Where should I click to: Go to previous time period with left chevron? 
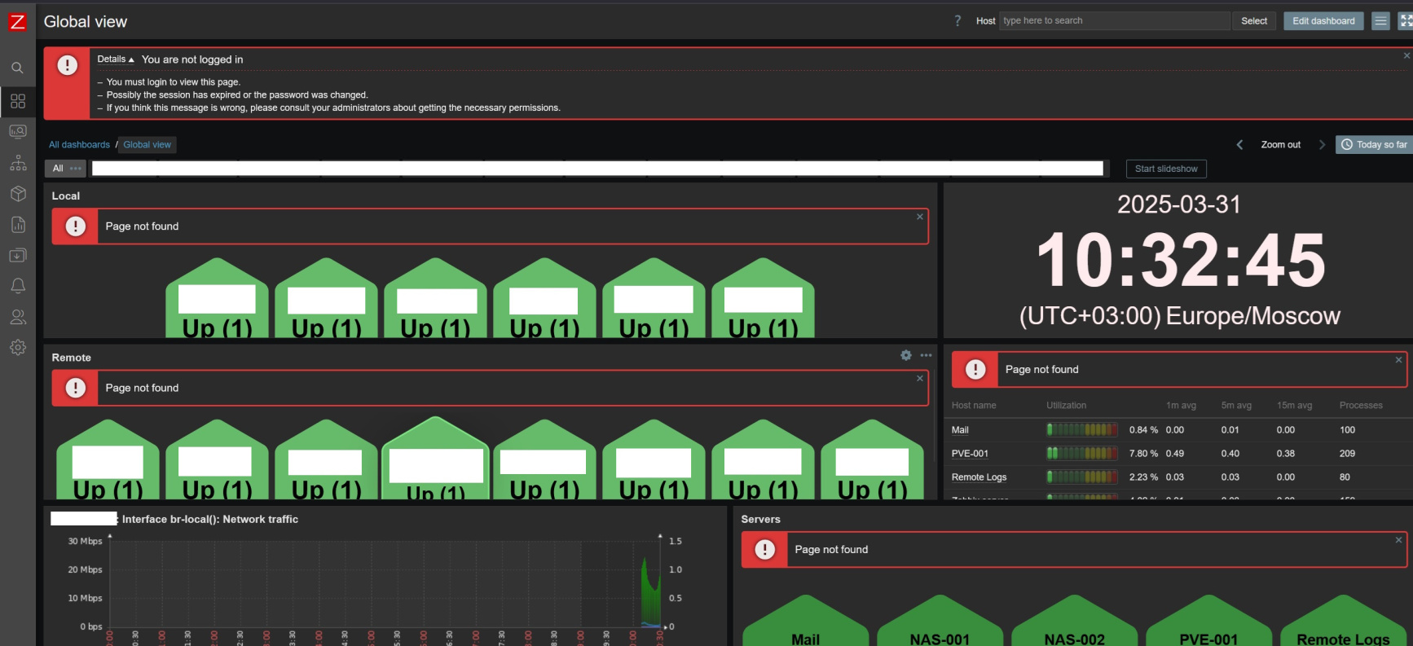pyautogui.click(x=1239, y=145)
